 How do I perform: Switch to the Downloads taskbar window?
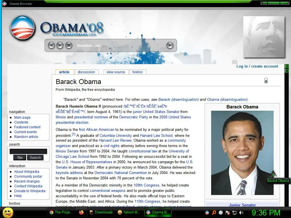pyautogui.click(x=101, y=212)
